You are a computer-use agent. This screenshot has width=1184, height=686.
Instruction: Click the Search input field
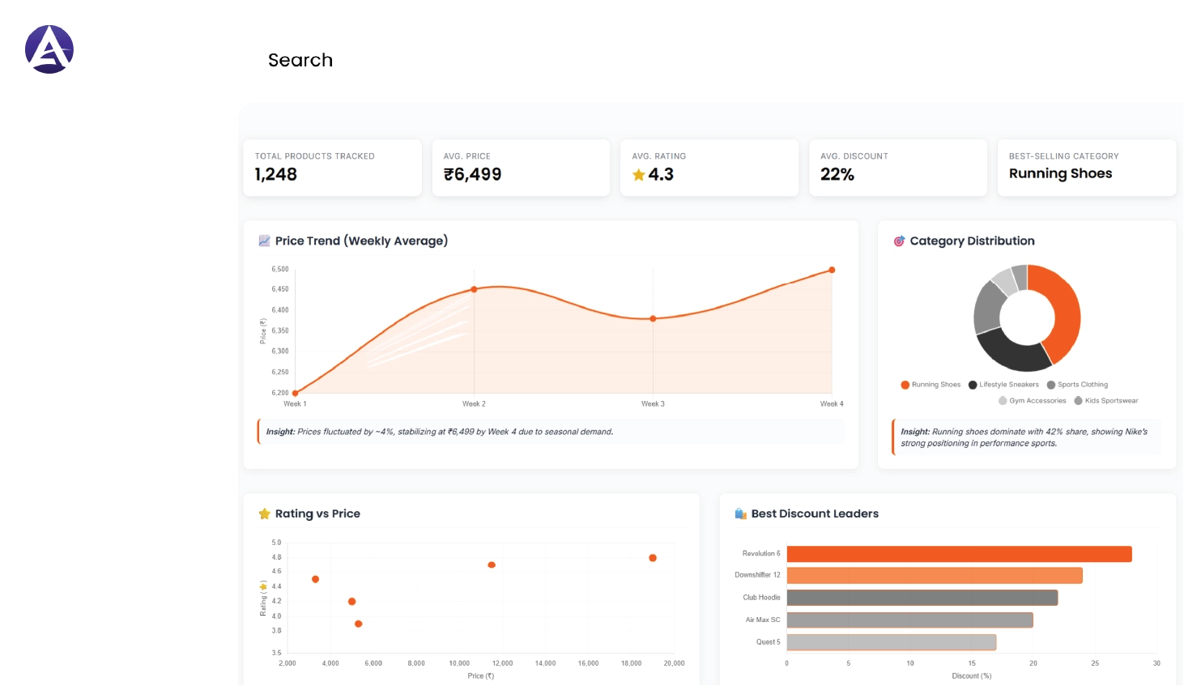(x=300, y=60)
